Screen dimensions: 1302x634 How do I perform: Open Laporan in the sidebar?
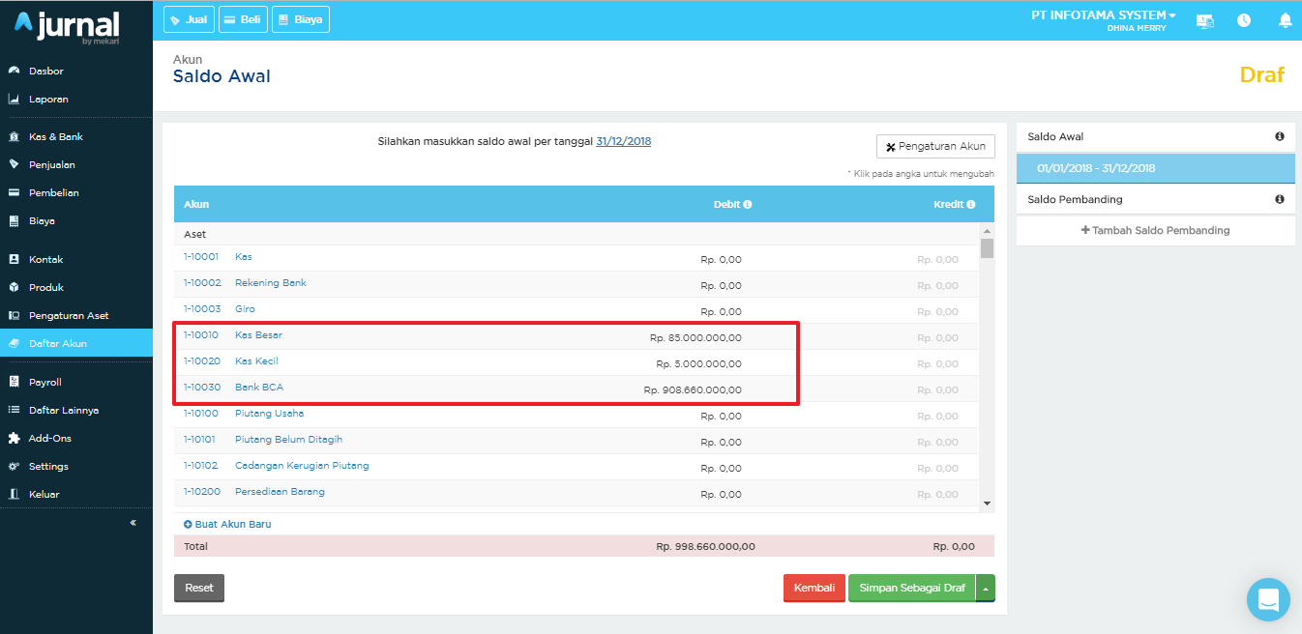[48, 99]
